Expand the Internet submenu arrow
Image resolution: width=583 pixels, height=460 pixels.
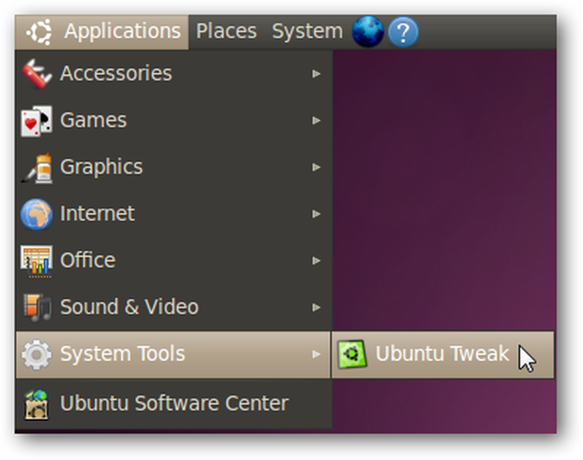317,214
